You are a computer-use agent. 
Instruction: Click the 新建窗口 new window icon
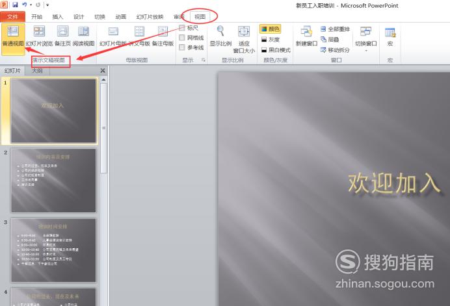(306, 32)
